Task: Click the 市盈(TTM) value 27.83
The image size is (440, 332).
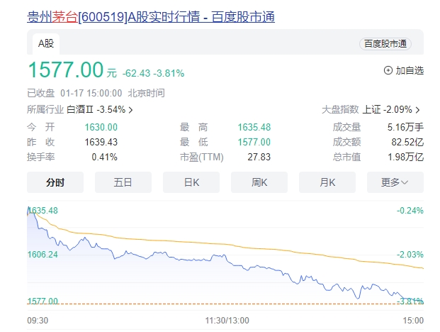Action: click(259, 157)
